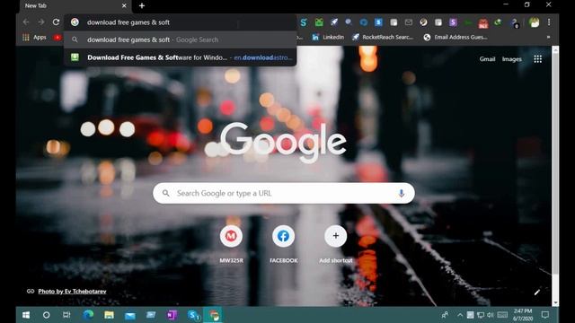Click the red sale tag extension icon
Image resolution: width=575 pixels, height=323 pixels.
[483, 23]
